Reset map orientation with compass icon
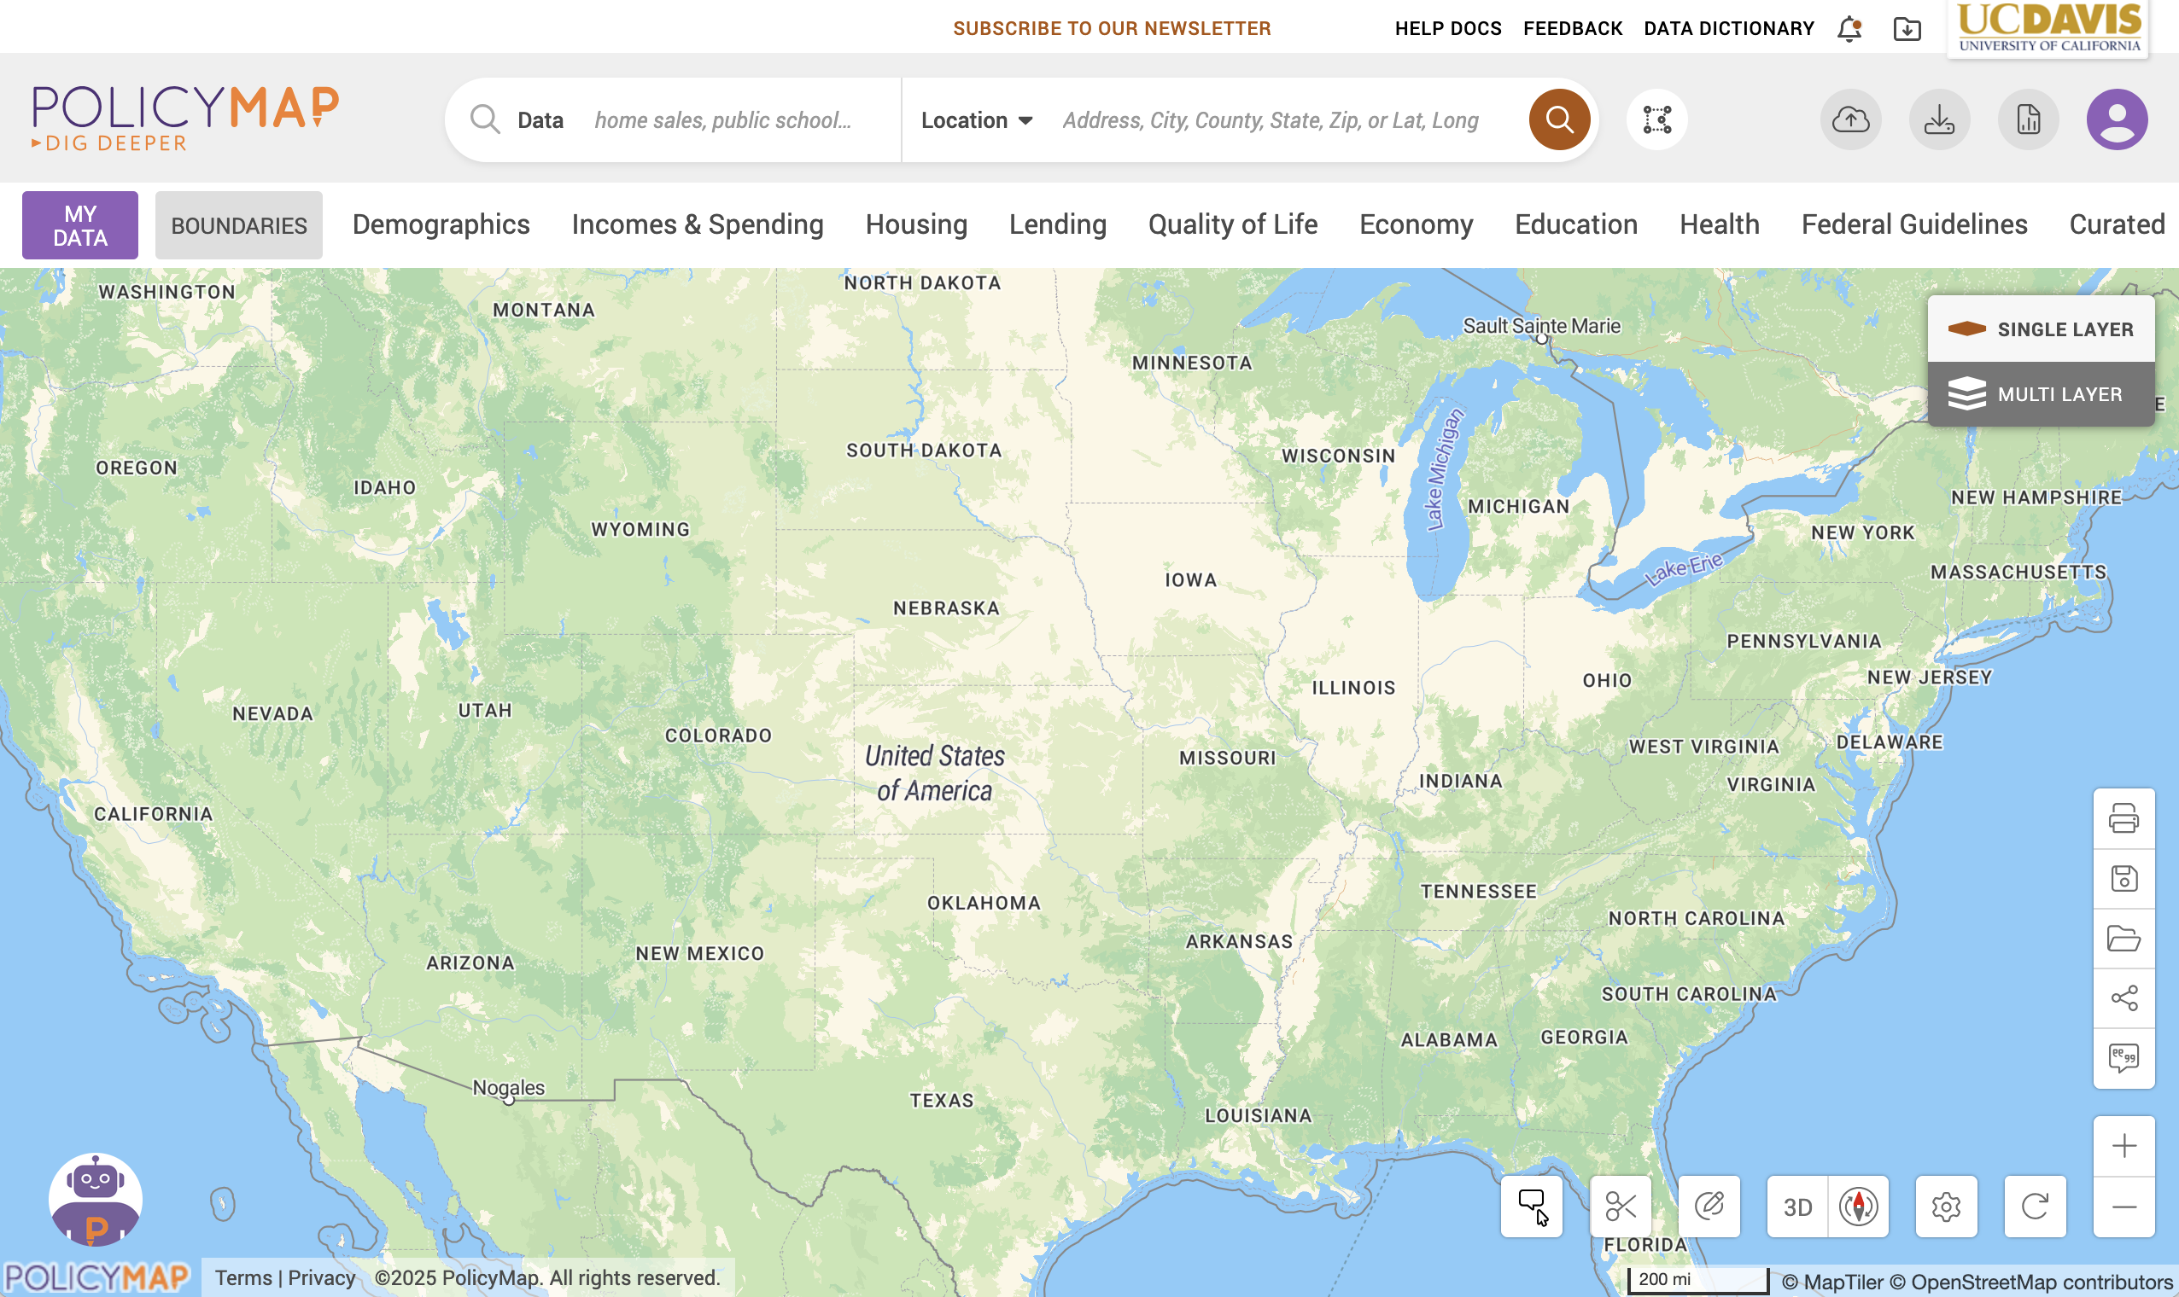 coord(1859,1207)
